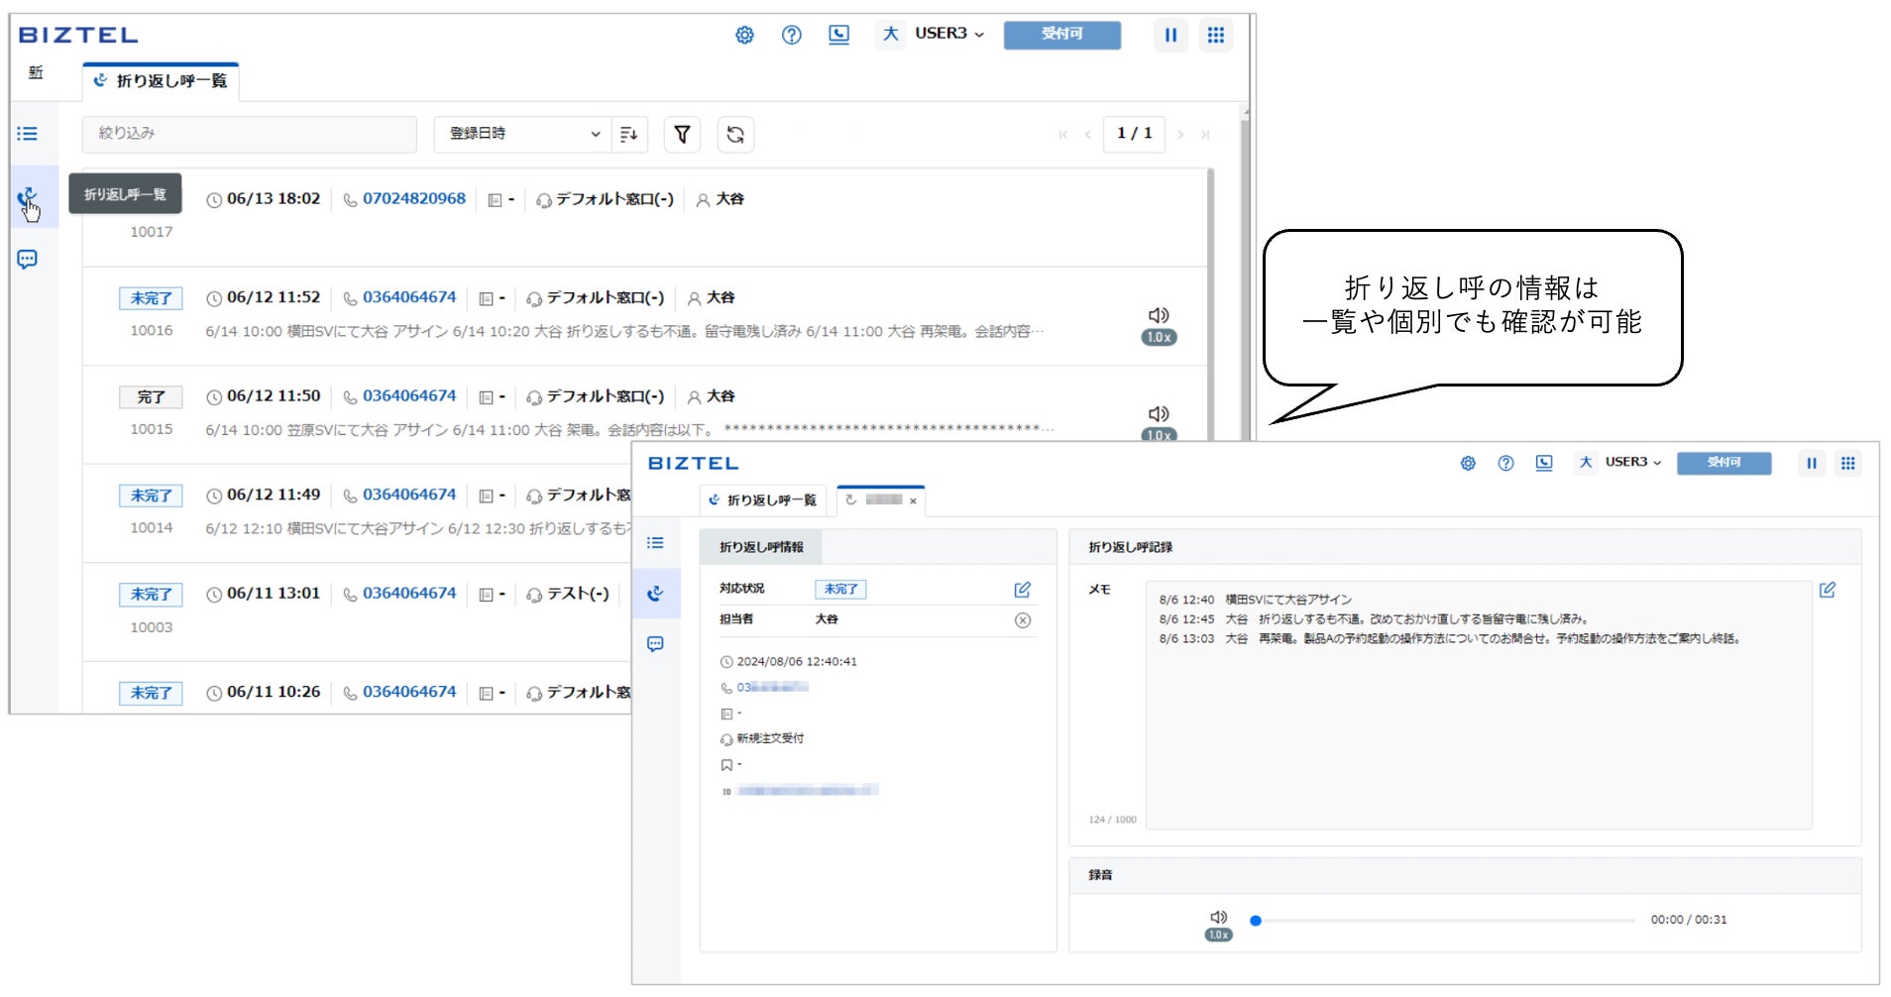Change the 1.0x playback speed on row 10016

tap(1159, 337)
